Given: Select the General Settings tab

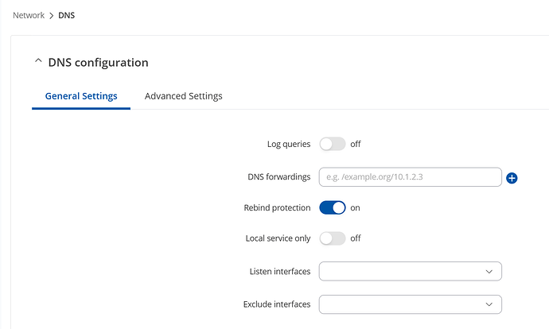Looking at the screenshot, I should point(81,96).
